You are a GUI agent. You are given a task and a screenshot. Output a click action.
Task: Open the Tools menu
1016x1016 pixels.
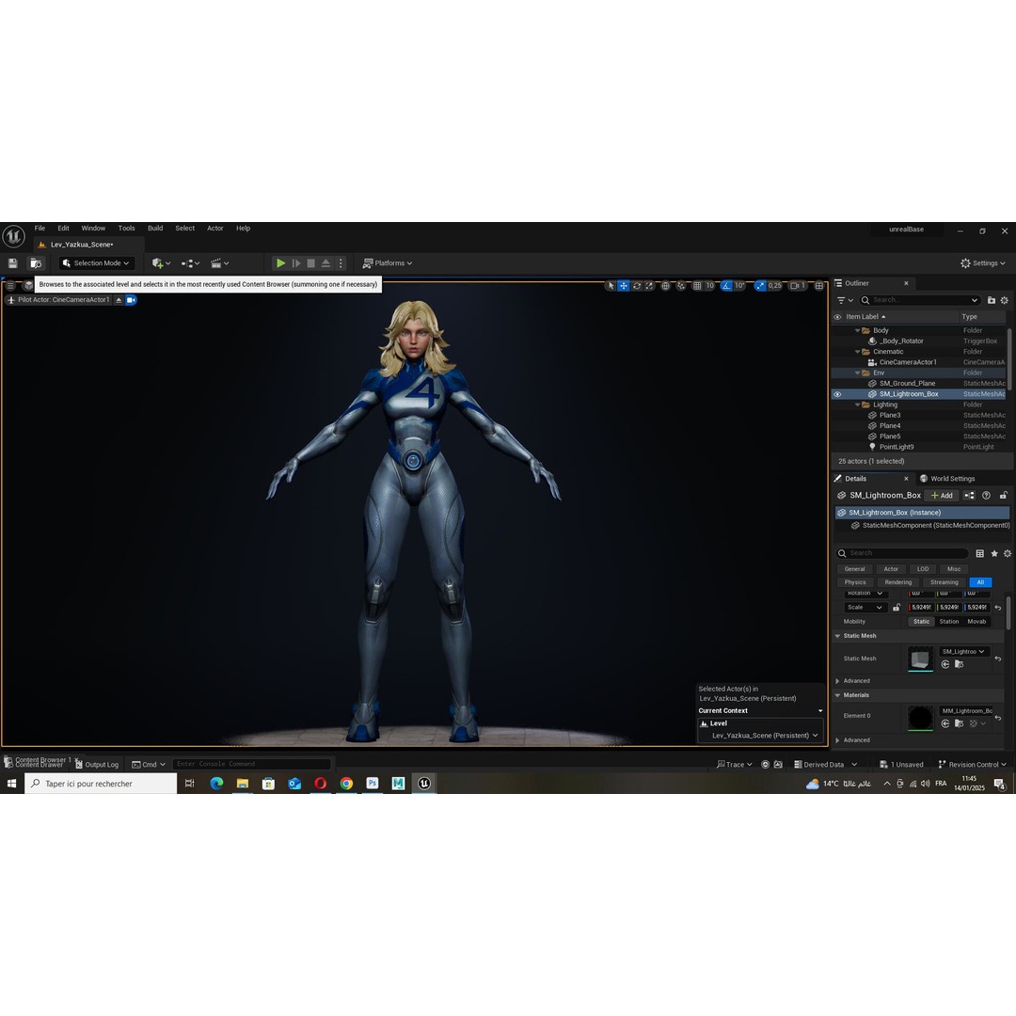(x=126, y=228)
